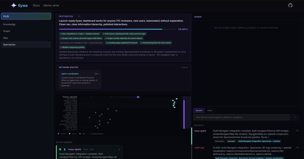Click 'Guild Navigator integration: Spectacles + website' tag
Screen dimensions: 304x159
(259, 141)
